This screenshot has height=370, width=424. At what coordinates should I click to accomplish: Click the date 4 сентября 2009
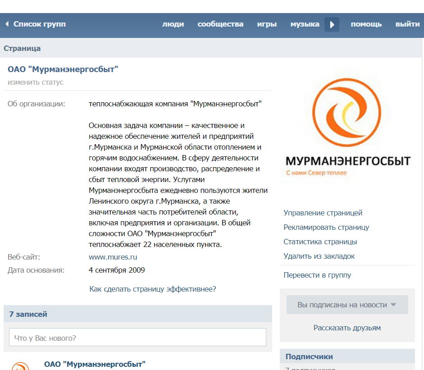click(117, 270)
